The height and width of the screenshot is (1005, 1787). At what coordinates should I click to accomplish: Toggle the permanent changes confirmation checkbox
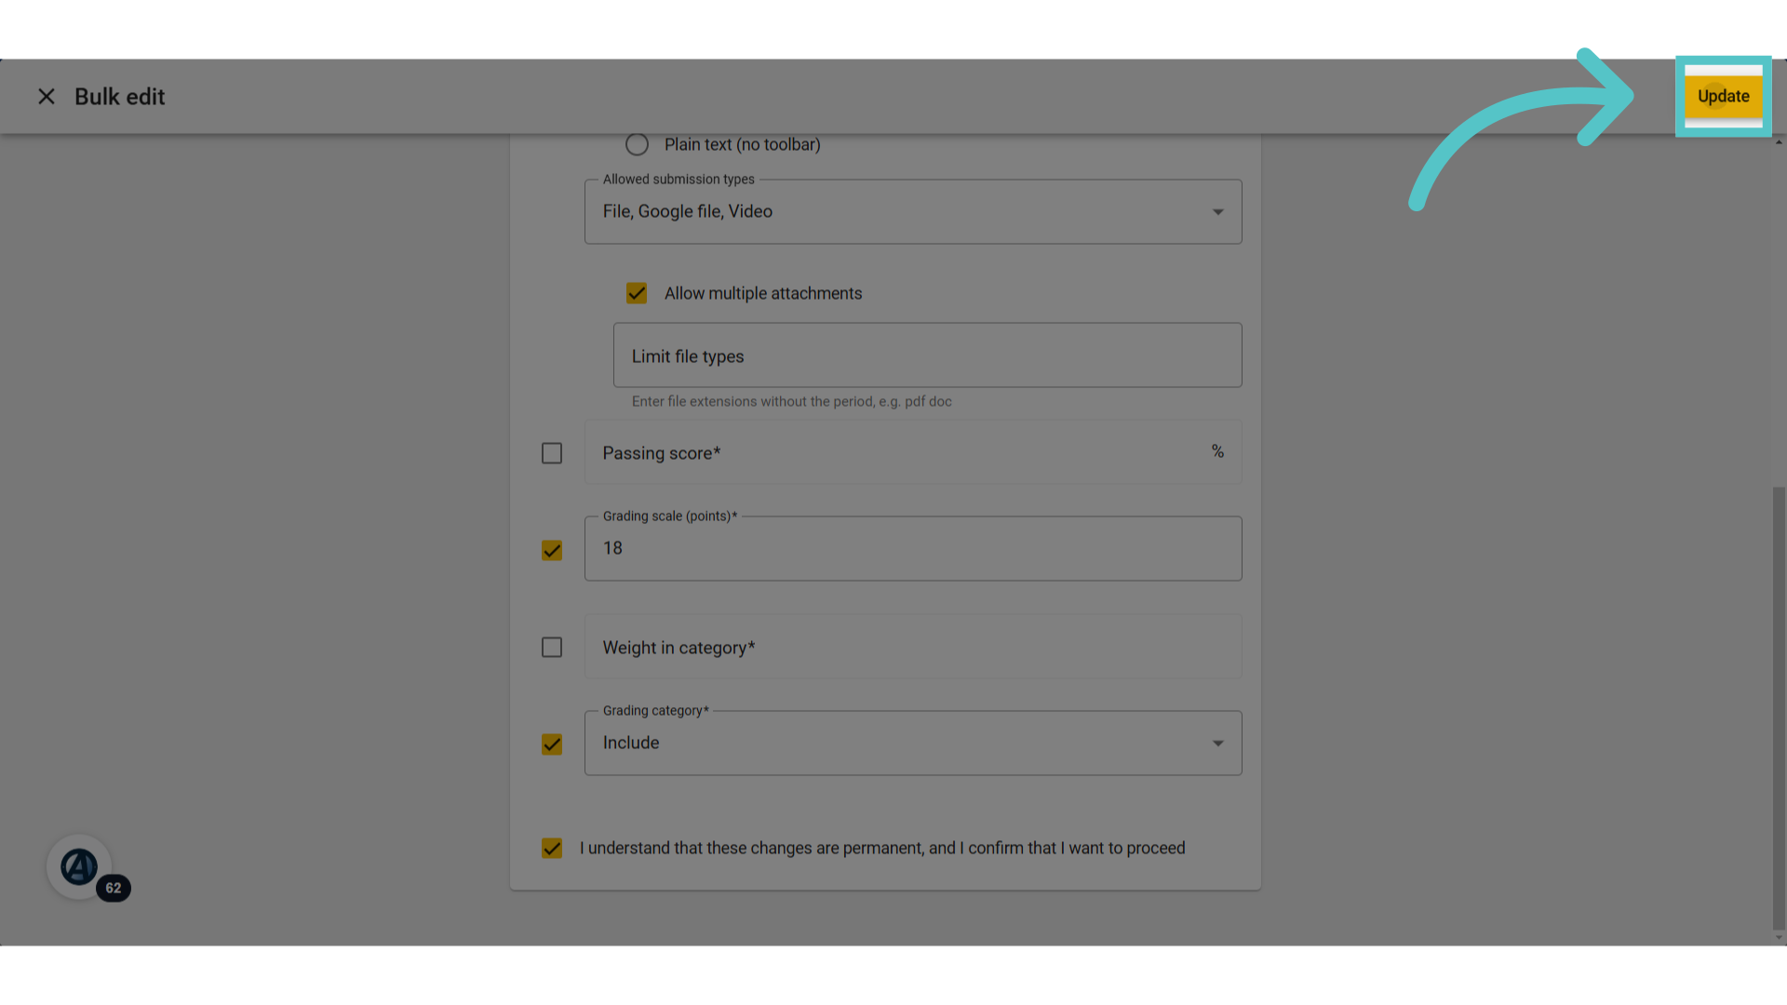coord(552,848)
